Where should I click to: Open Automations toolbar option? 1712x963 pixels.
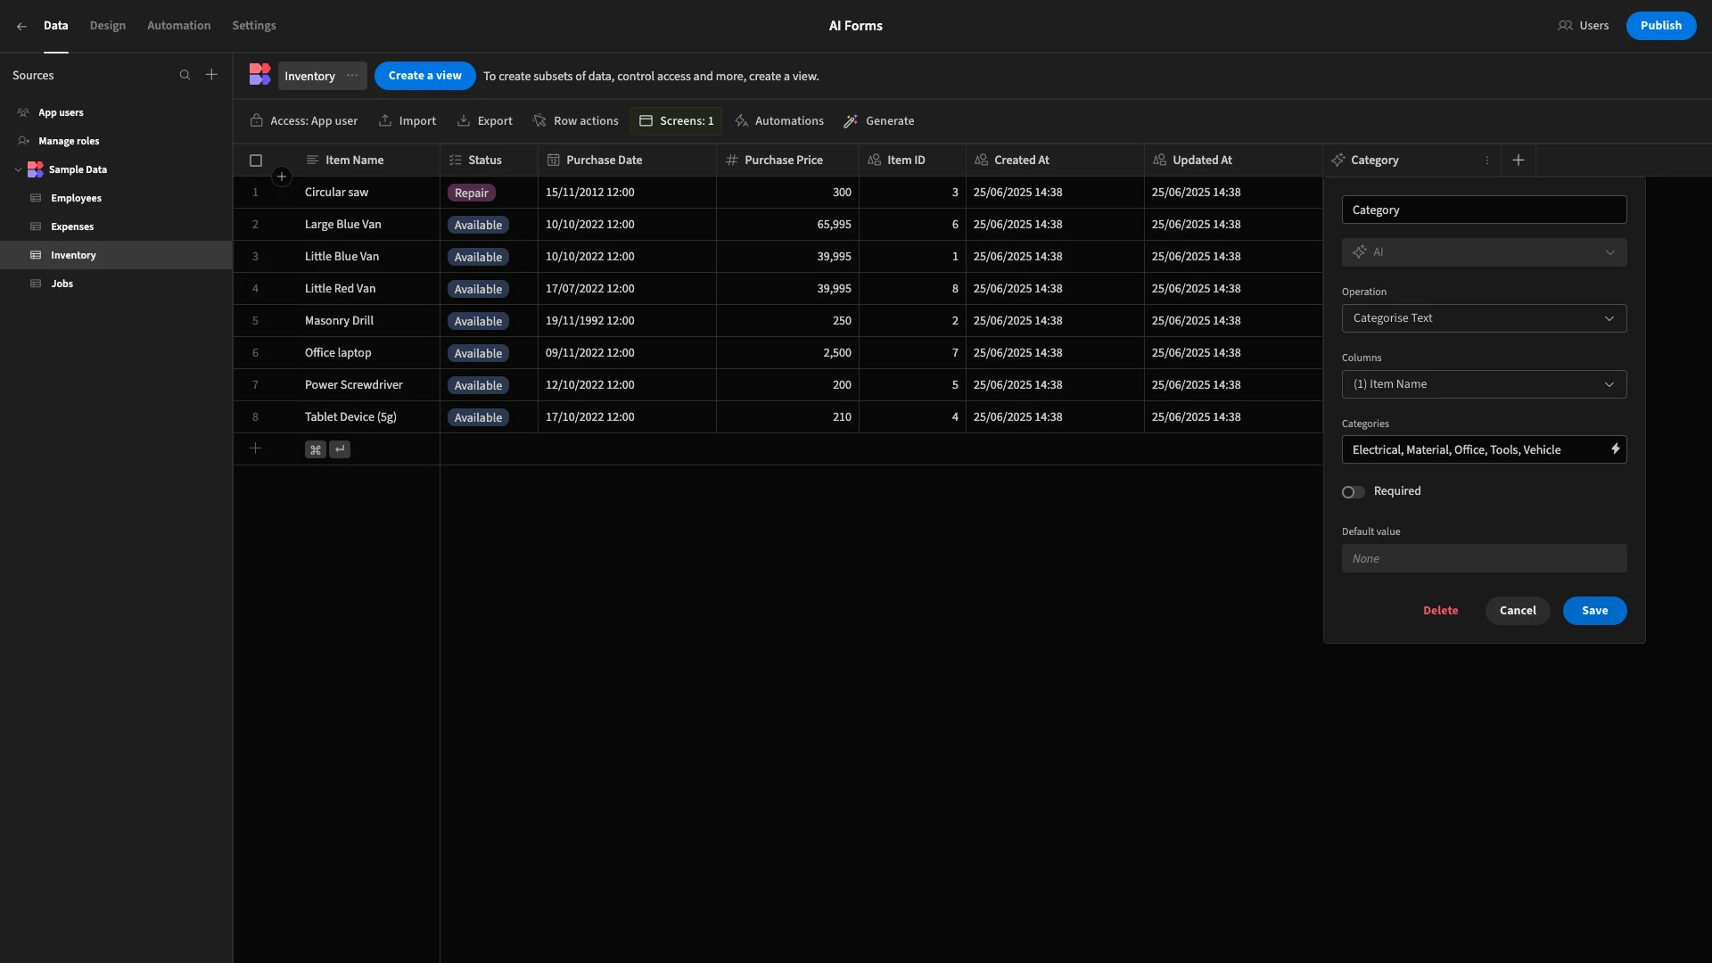pos(779,121)
